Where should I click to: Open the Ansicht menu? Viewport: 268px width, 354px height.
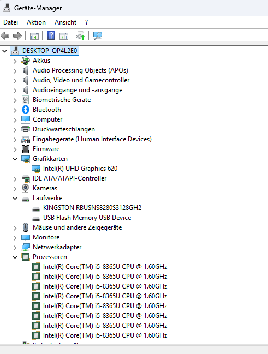pos(65,22)
